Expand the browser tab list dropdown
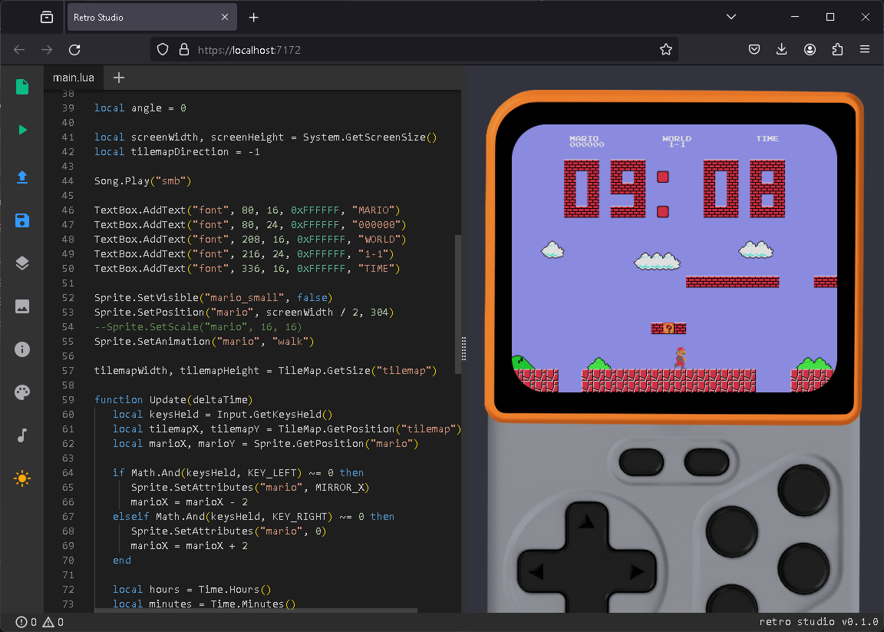This screenshot has height=632, width=884. pos(731,17)
